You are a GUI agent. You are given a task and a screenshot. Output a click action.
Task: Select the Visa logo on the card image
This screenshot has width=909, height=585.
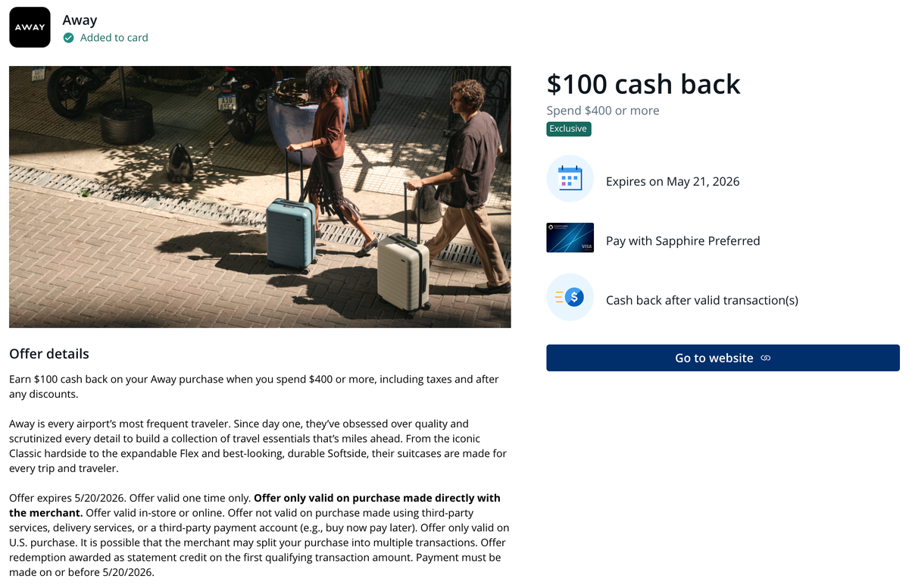pyautogui.click(x=588, y=246)
